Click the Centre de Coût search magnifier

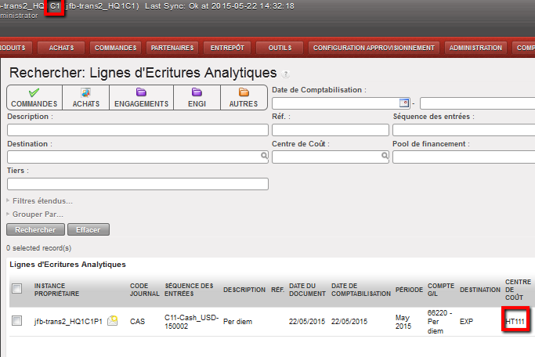(x=385, y=157)
